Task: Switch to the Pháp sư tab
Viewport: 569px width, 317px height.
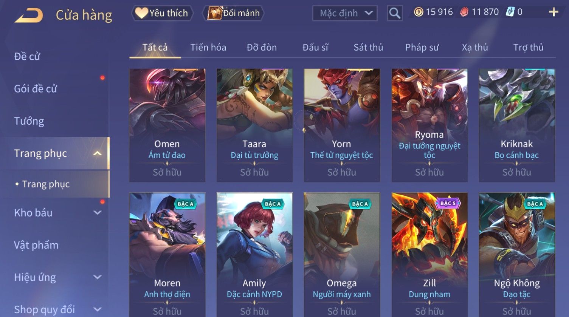Action: click(422, 47)
